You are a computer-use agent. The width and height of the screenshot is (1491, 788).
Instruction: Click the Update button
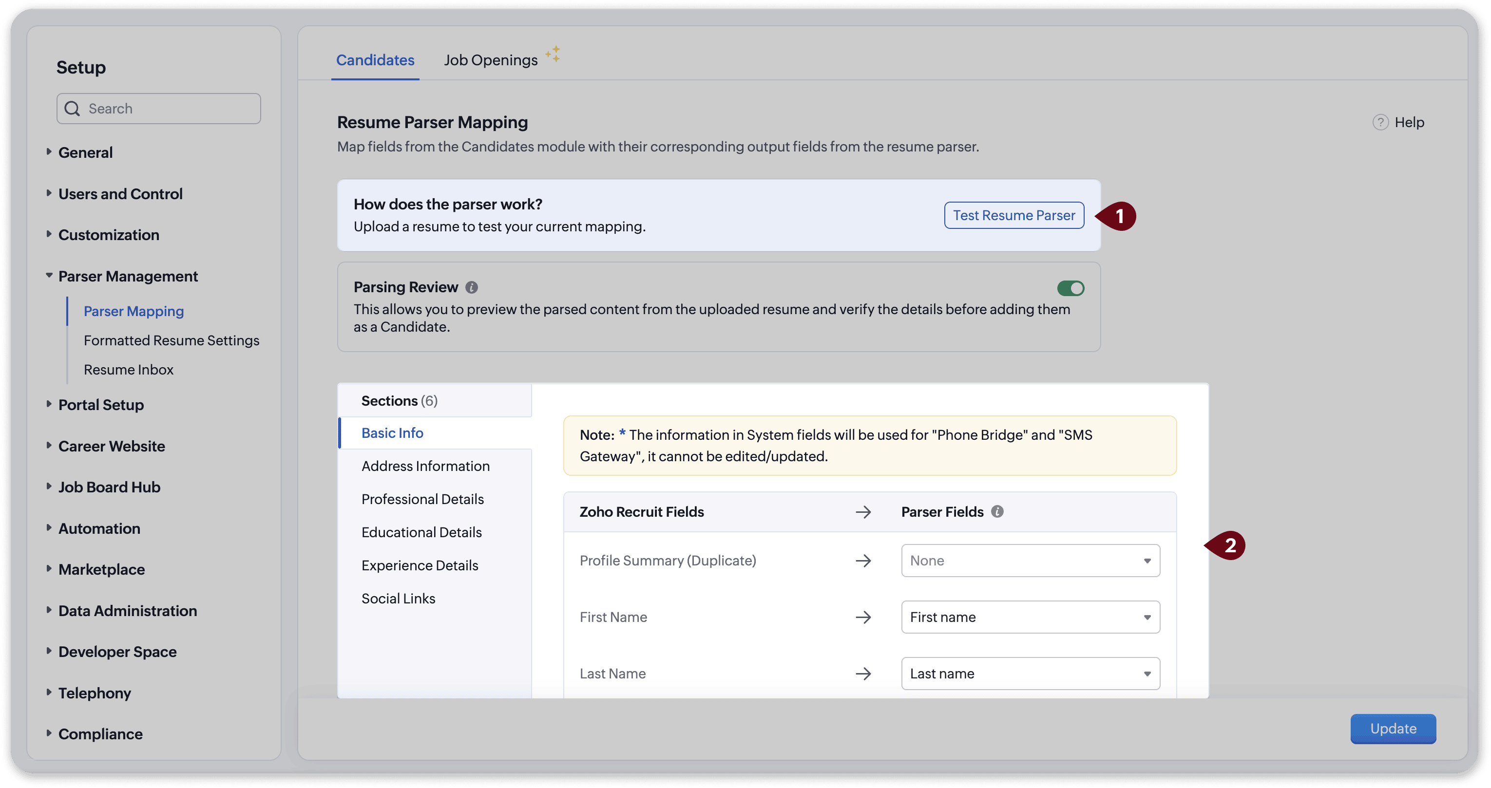tap(1393, 729)
